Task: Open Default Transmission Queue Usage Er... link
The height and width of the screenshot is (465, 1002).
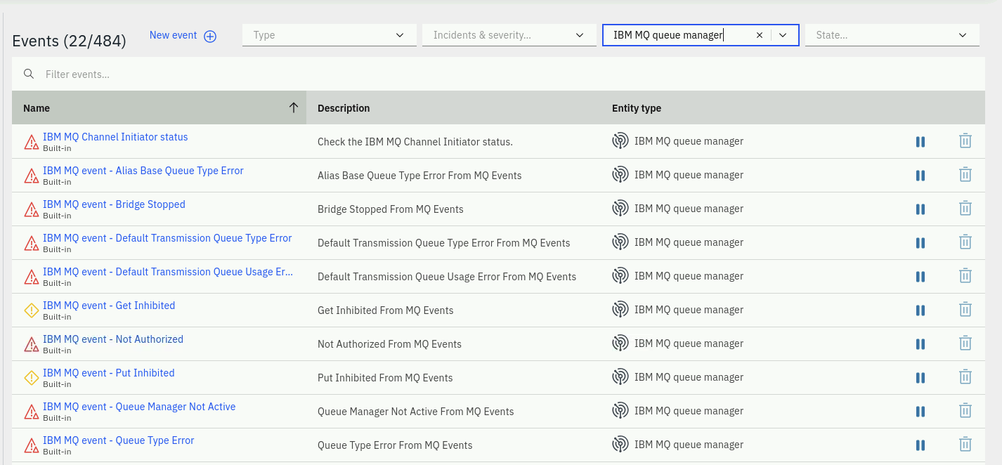Action: (x=168, y=272)
